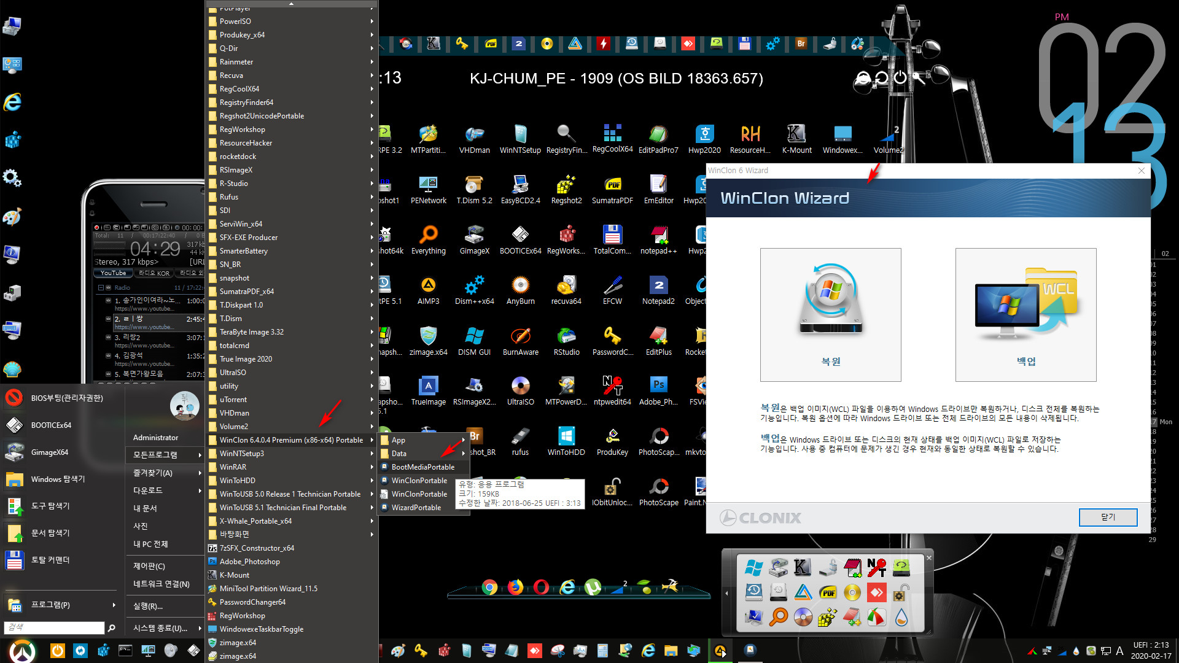1179x663 pixels.
Task: Launch TrueImage desktop icon
Action: (x=428, y=391)
